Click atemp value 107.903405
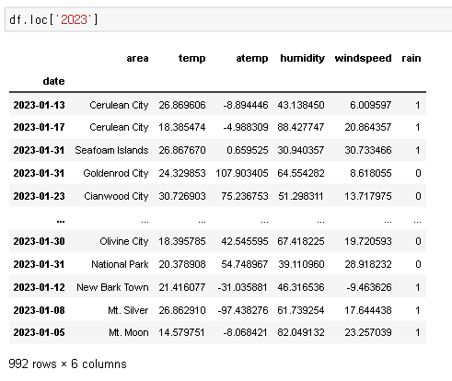 coord(242,173)
